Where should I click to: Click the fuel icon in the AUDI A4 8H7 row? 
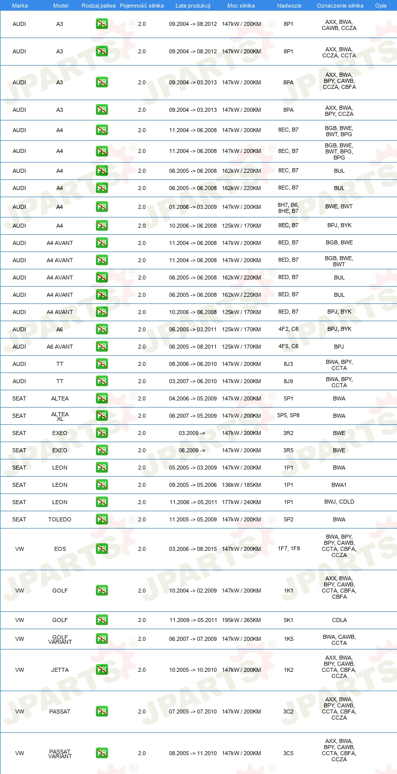tap(102, 207)
